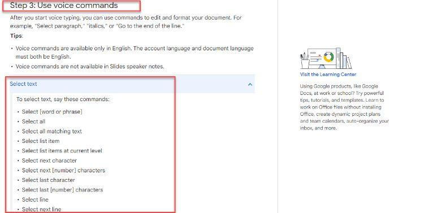
Task: Click "Select last [number] characters" item
Action: click(x=62, y=190)
